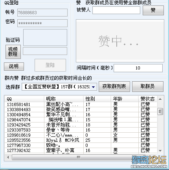The width and height of the screenshot is (169, 170).
Task: Click 已赞 status in row 1316581481
Action: click(x=145, y=104)
